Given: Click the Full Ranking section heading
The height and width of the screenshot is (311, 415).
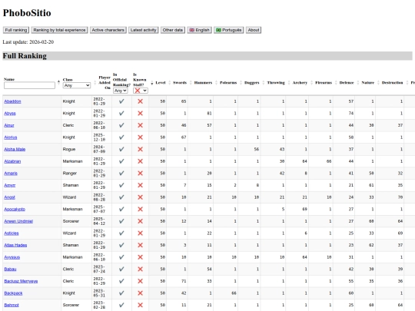Looking at the screenshot, I should click(25, 56).
